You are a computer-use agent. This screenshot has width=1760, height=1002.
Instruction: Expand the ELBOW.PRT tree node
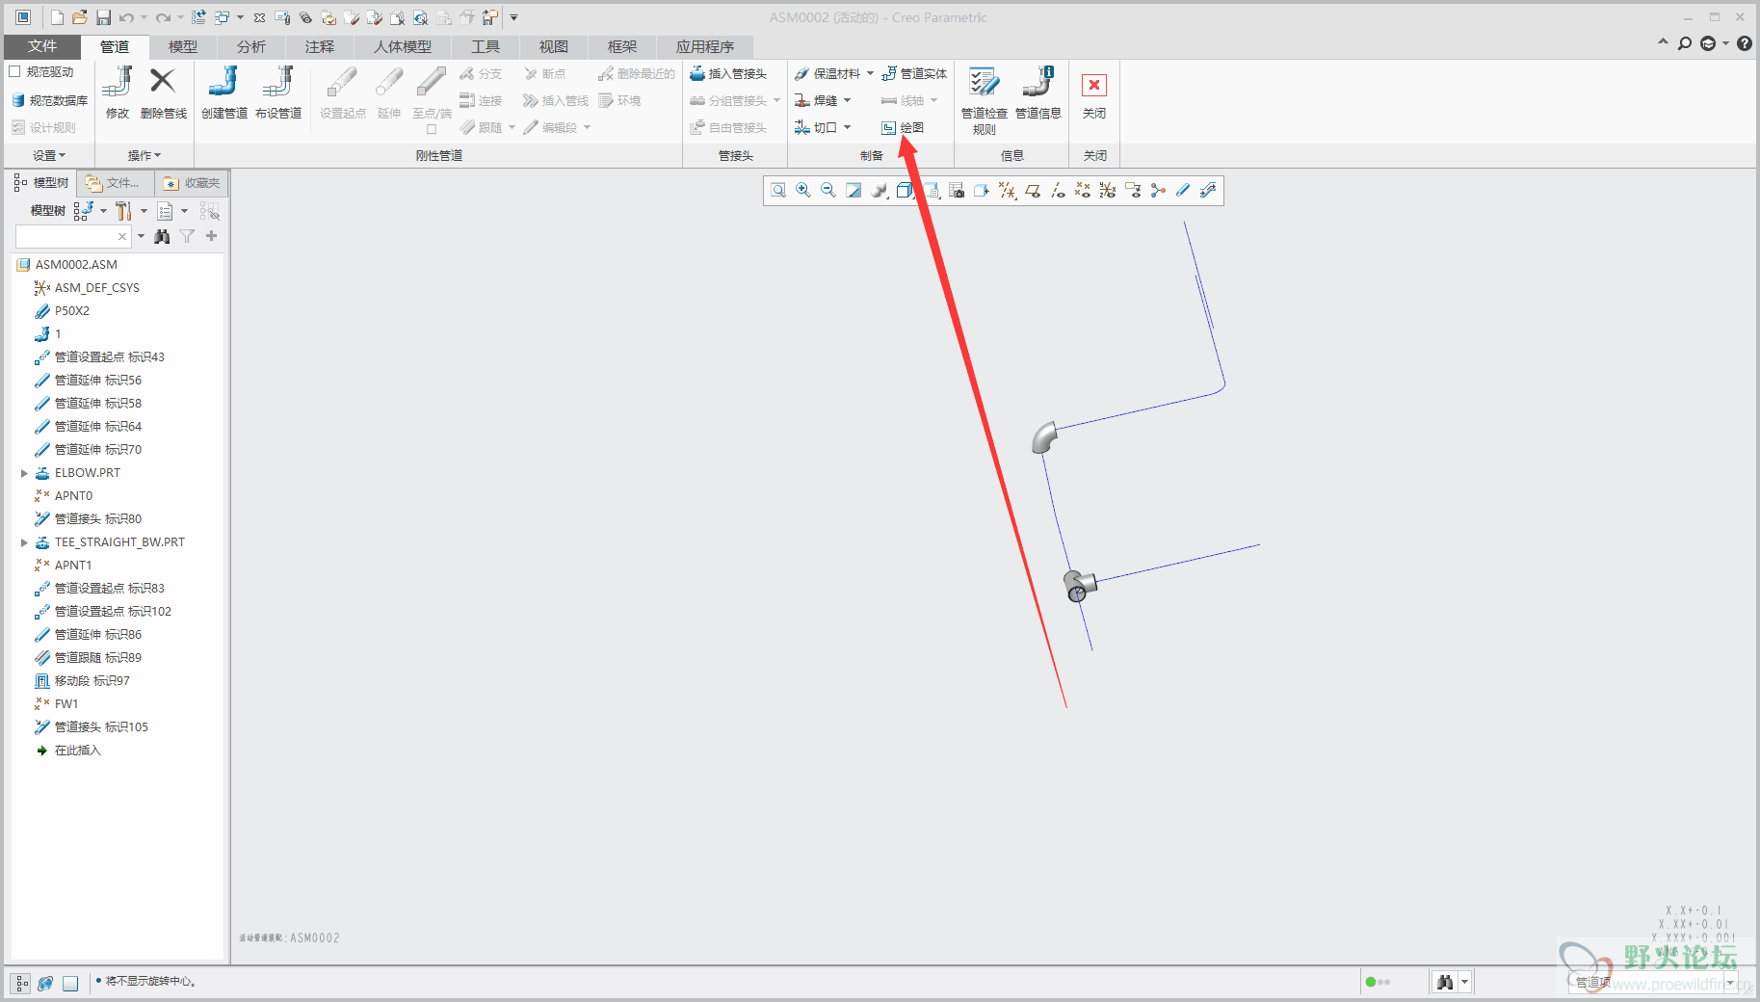[24, 473]
